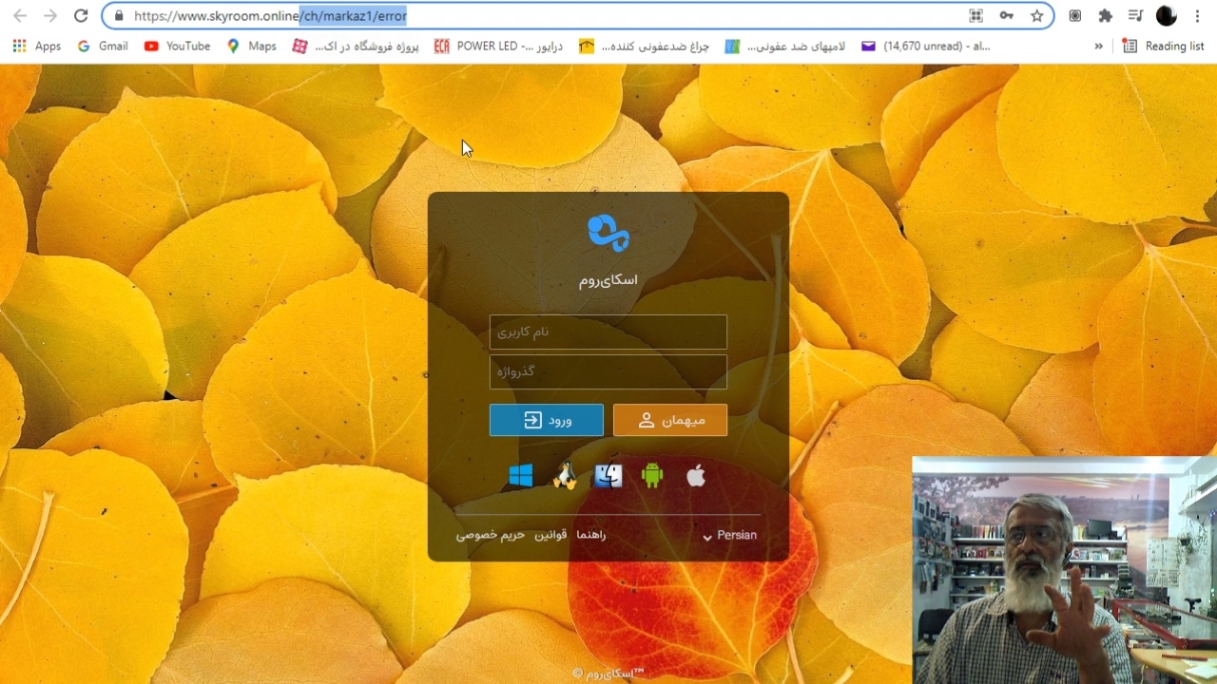Bookmark this page with star icon

point(1036,16)
